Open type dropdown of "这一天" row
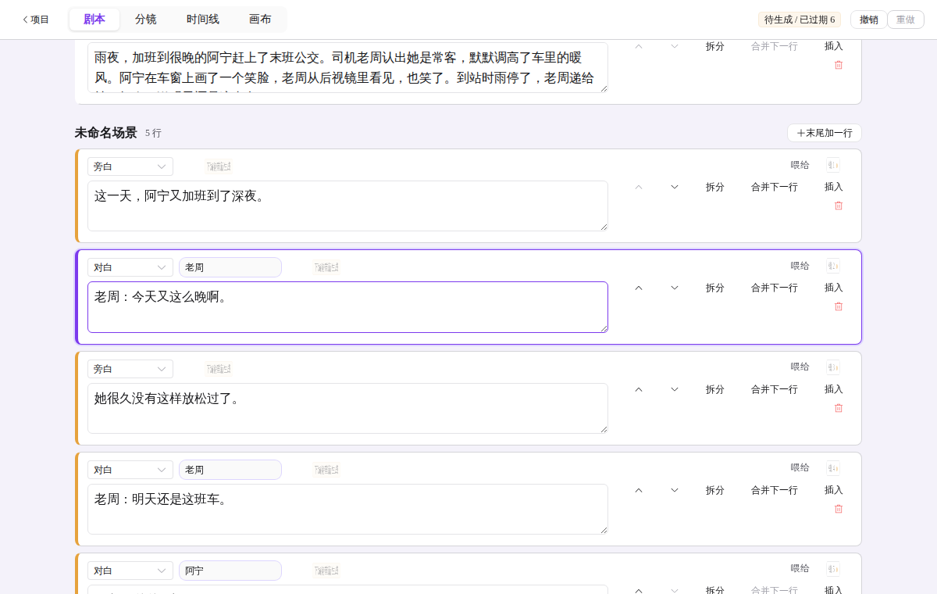Image resolution: width=937 pixels, height=594 pixels. pos(130,166)
